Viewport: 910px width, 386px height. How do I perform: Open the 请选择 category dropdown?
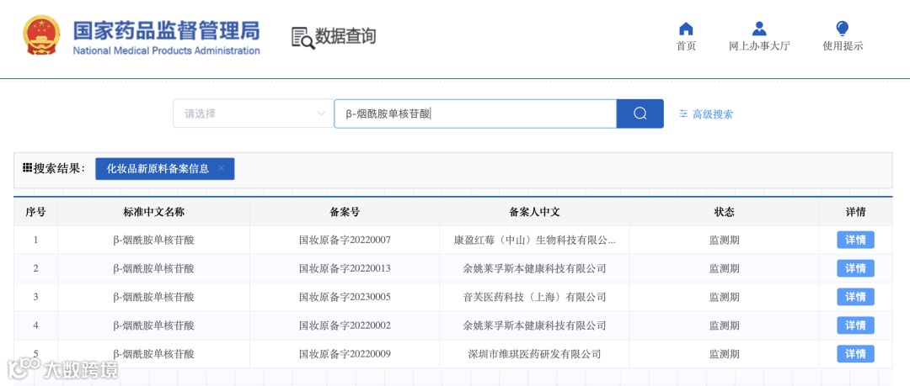(253, 114)
